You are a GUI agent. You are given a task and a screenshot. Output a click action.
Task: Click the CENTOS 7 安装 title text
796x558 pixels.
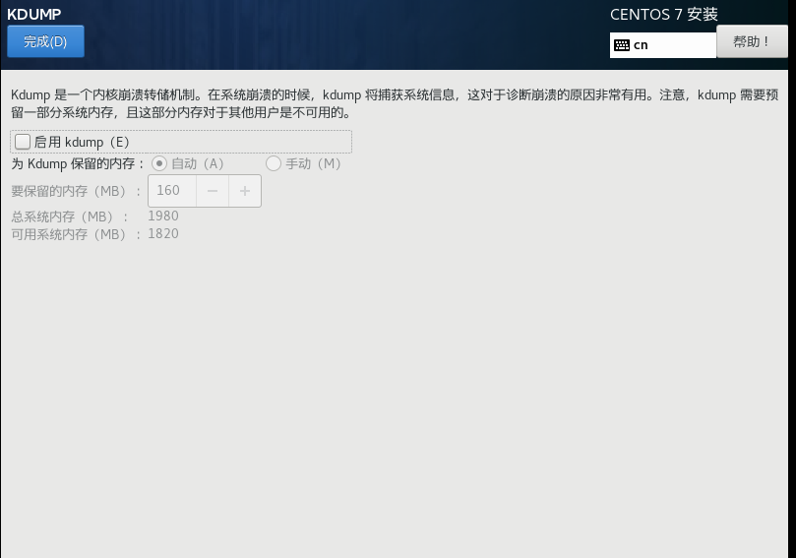tap(664, 14)
